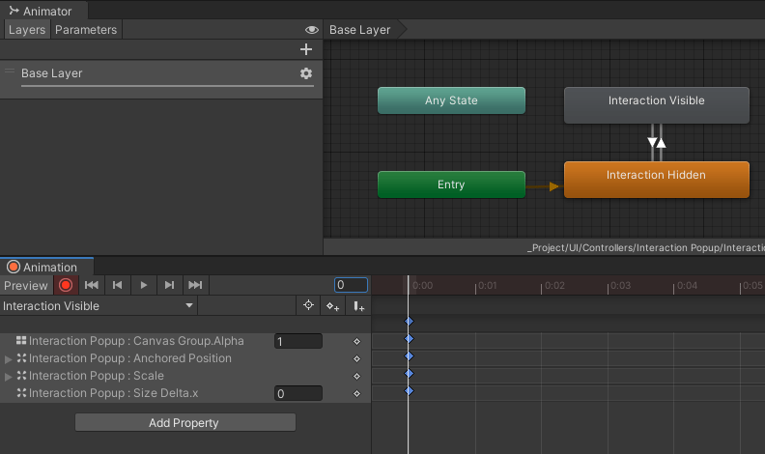This screenshot has width=765, height=454.
Task: Click the Add Property button
Action: (184, 422)
